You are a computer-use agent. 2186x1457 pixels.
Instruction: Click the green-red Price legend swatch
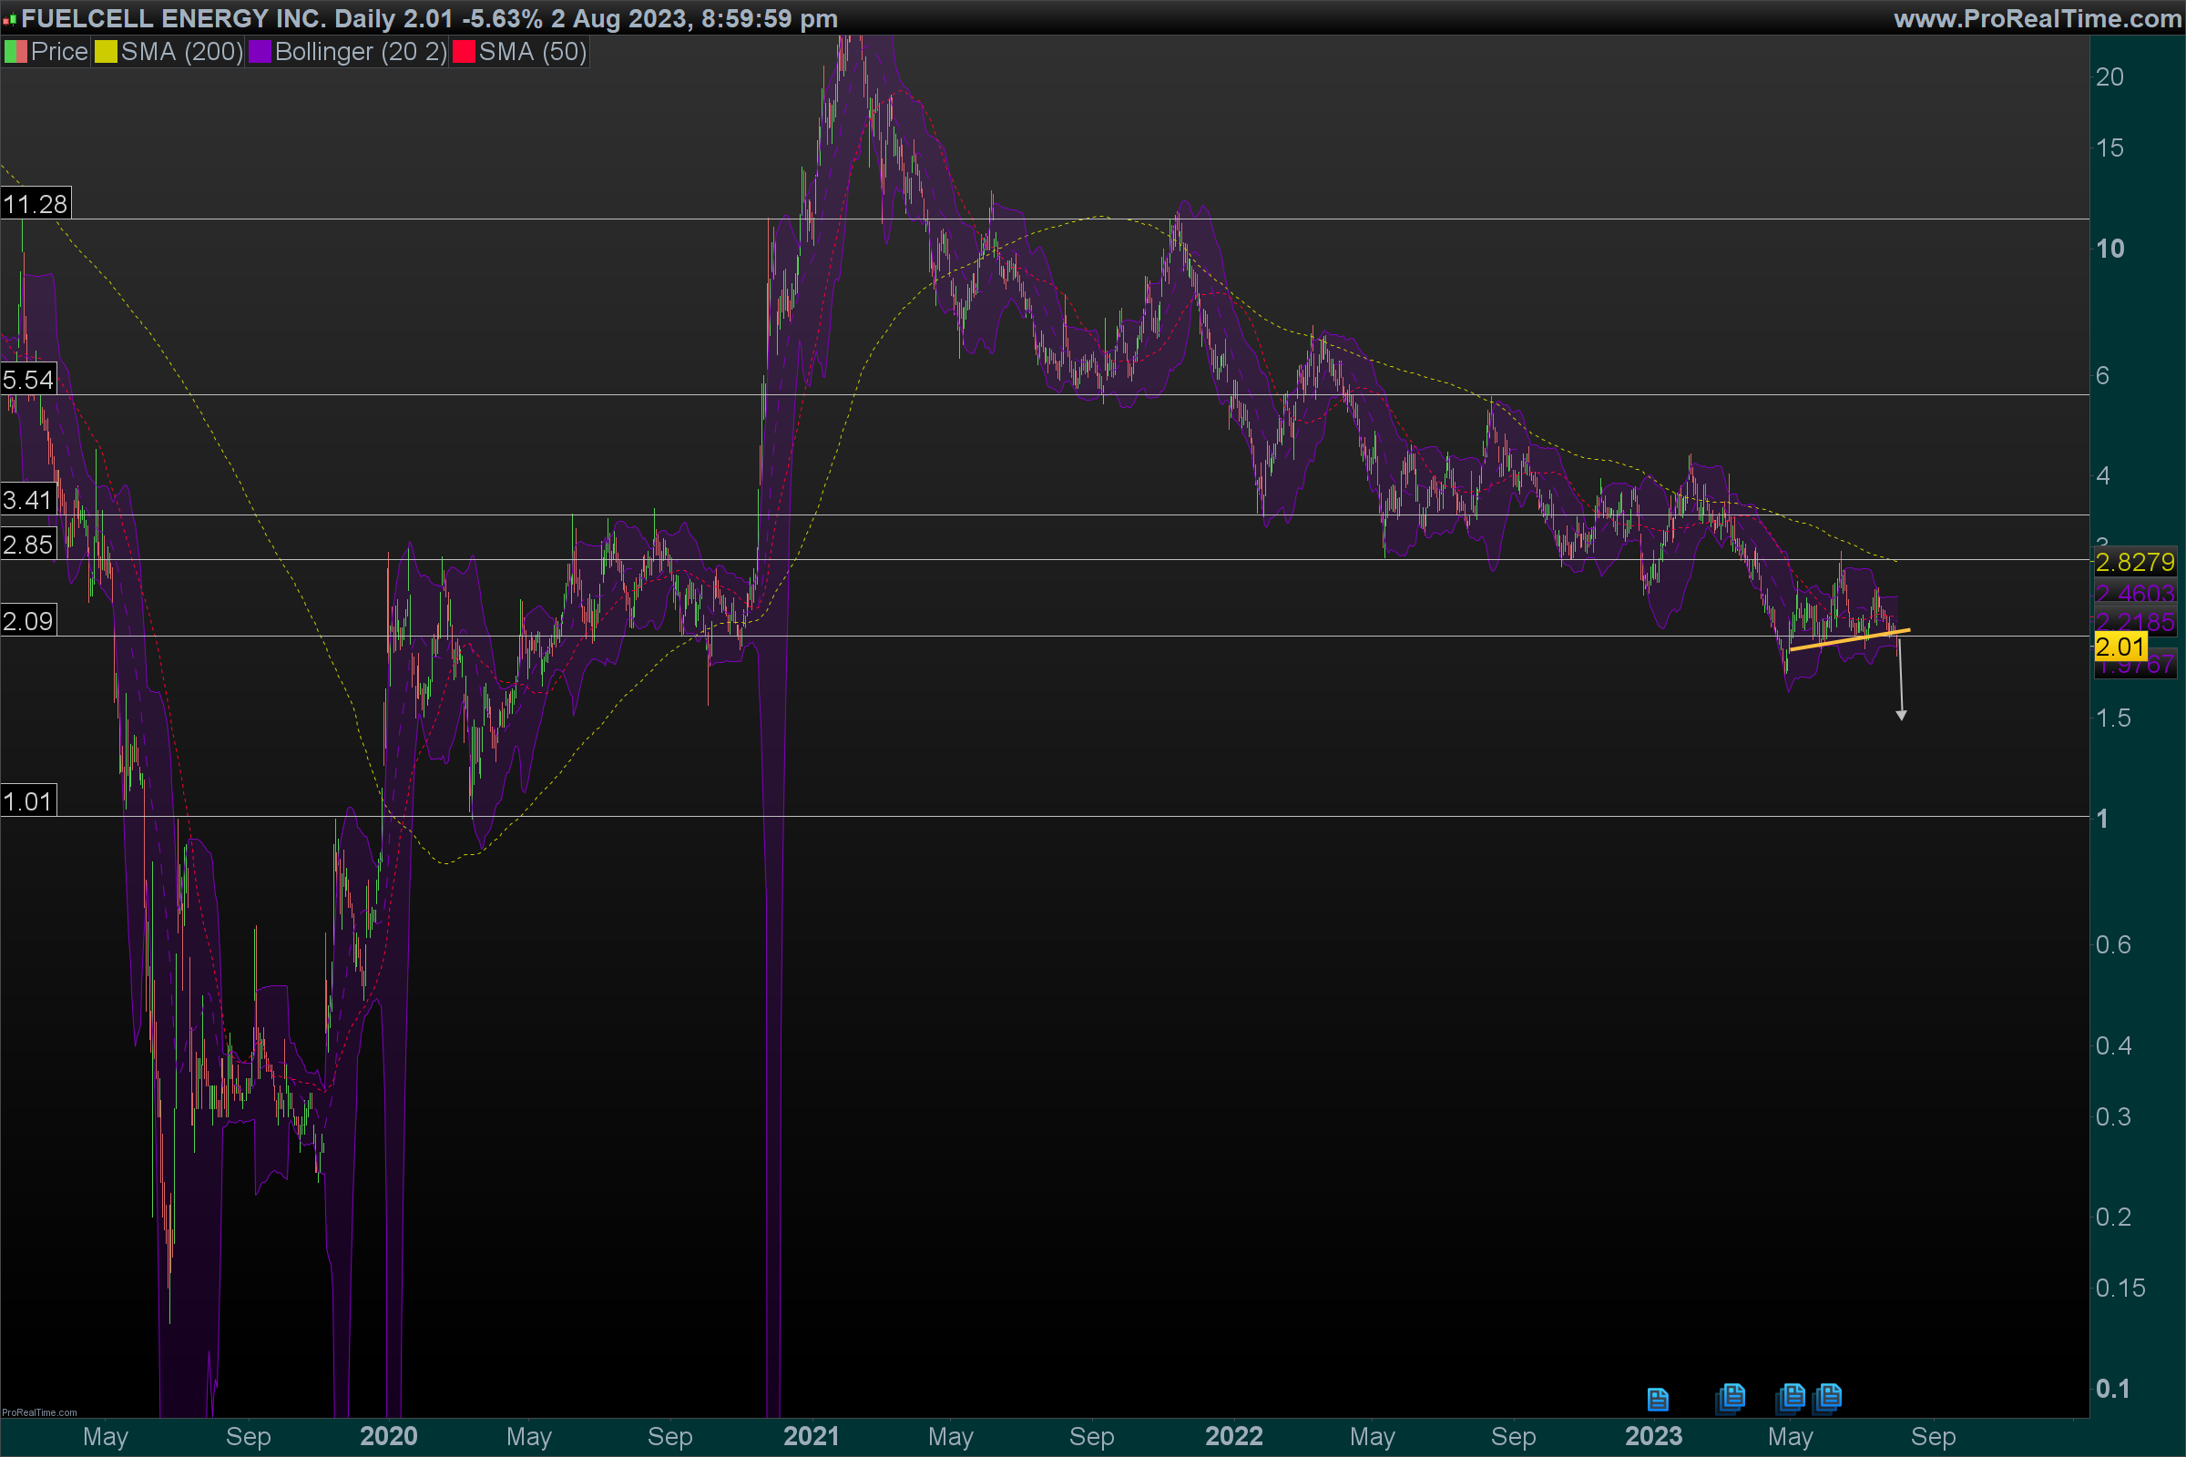tap(15, 52)
